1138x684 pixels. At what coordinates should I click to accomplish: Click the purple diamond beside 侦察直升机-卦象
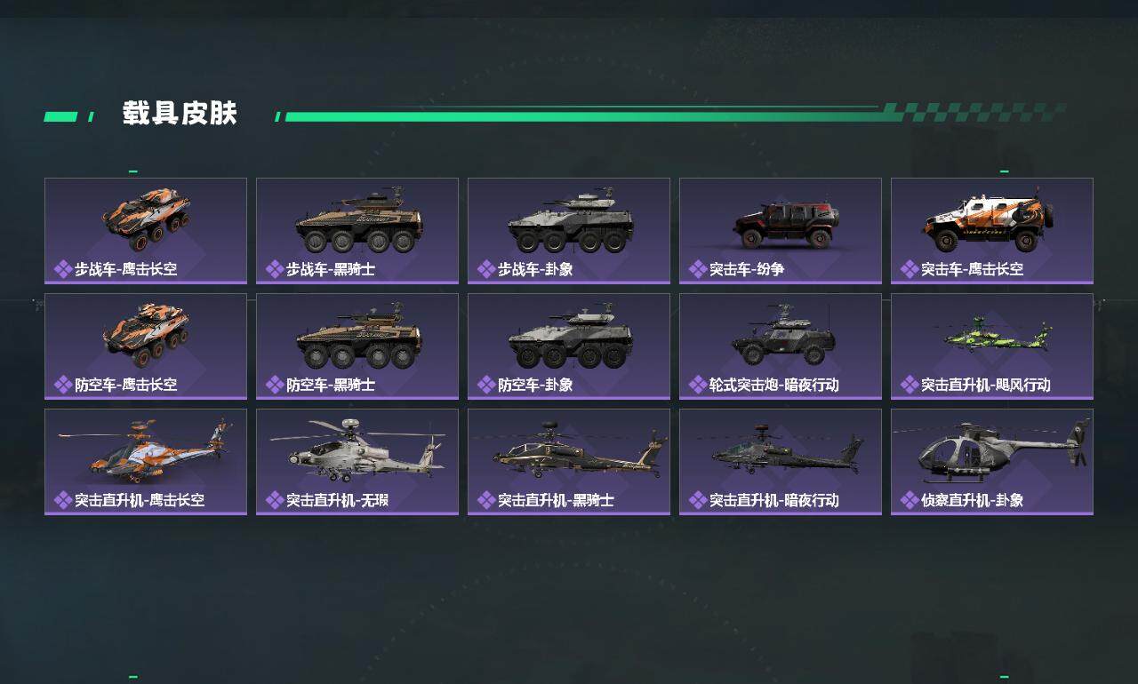(910, 500)
